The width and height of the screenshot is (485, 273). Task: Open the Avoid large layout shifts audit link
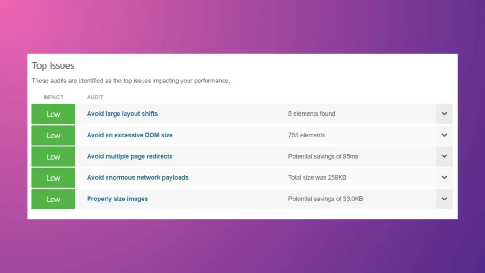122,114
